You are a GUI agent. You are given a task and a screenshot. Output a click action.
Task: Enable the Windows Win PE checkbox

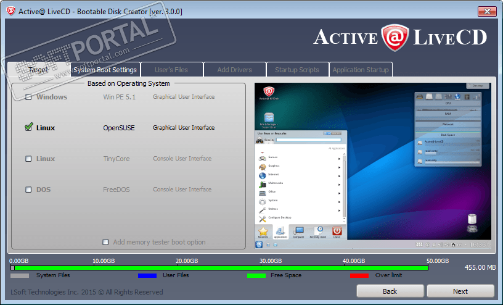point(28,97)
